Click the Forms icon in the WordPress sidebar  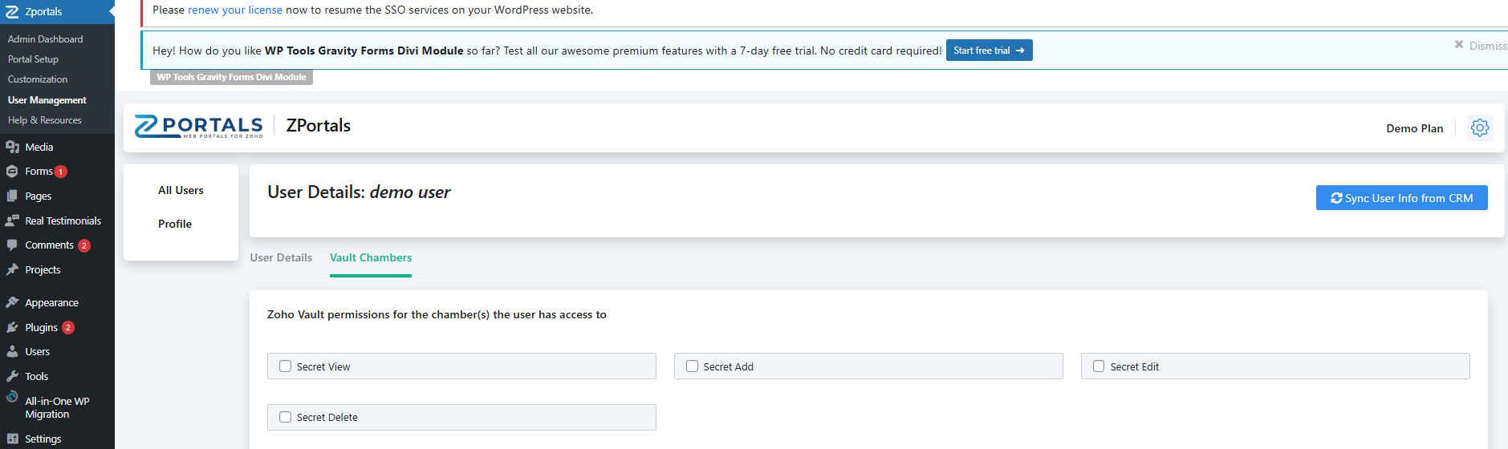(x=12, y=172)
